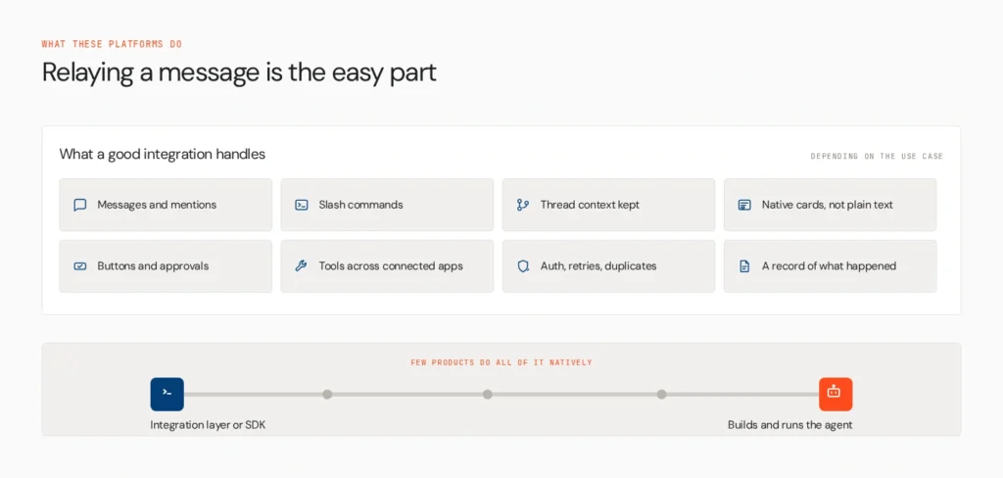Screen dimensions: 1003x478
Task: Click the first gray dot on the spectrum line
Action: (327, 394)
